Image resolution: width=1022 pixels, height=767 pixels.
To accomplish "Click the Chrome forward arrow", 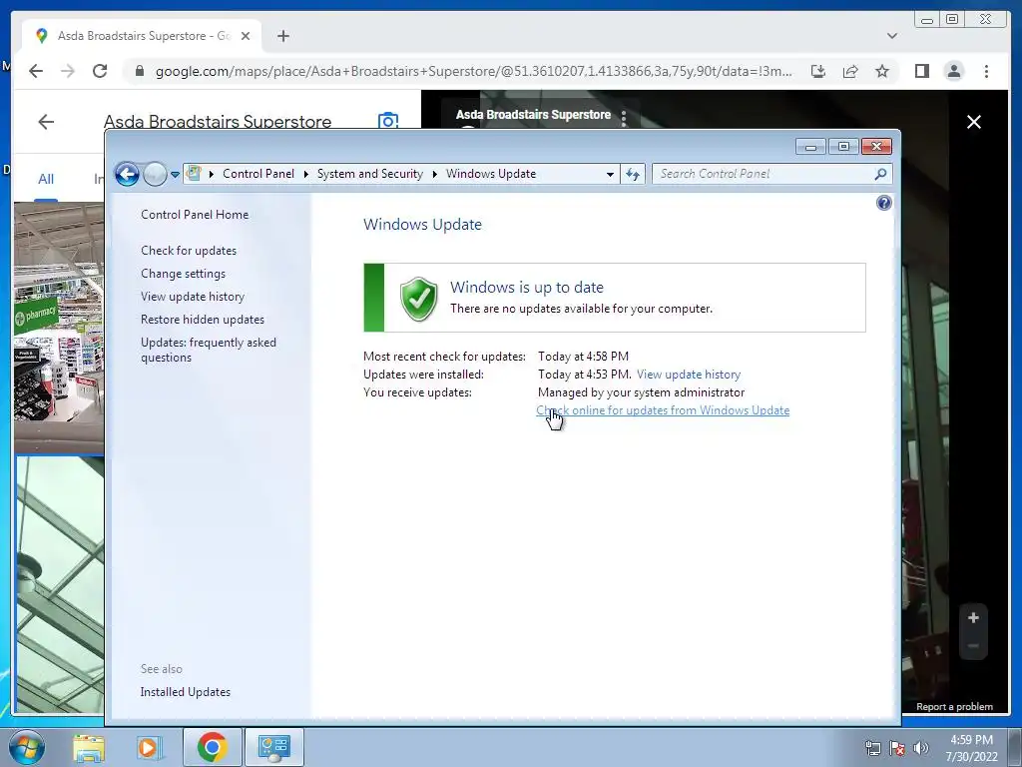I will (68, 71).
